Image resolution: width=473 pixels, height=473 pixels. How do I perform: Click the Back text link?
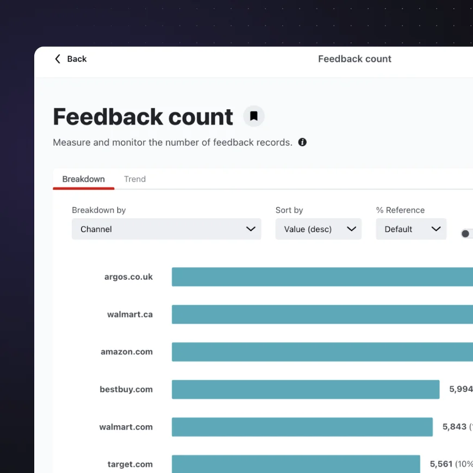[77, 59]
